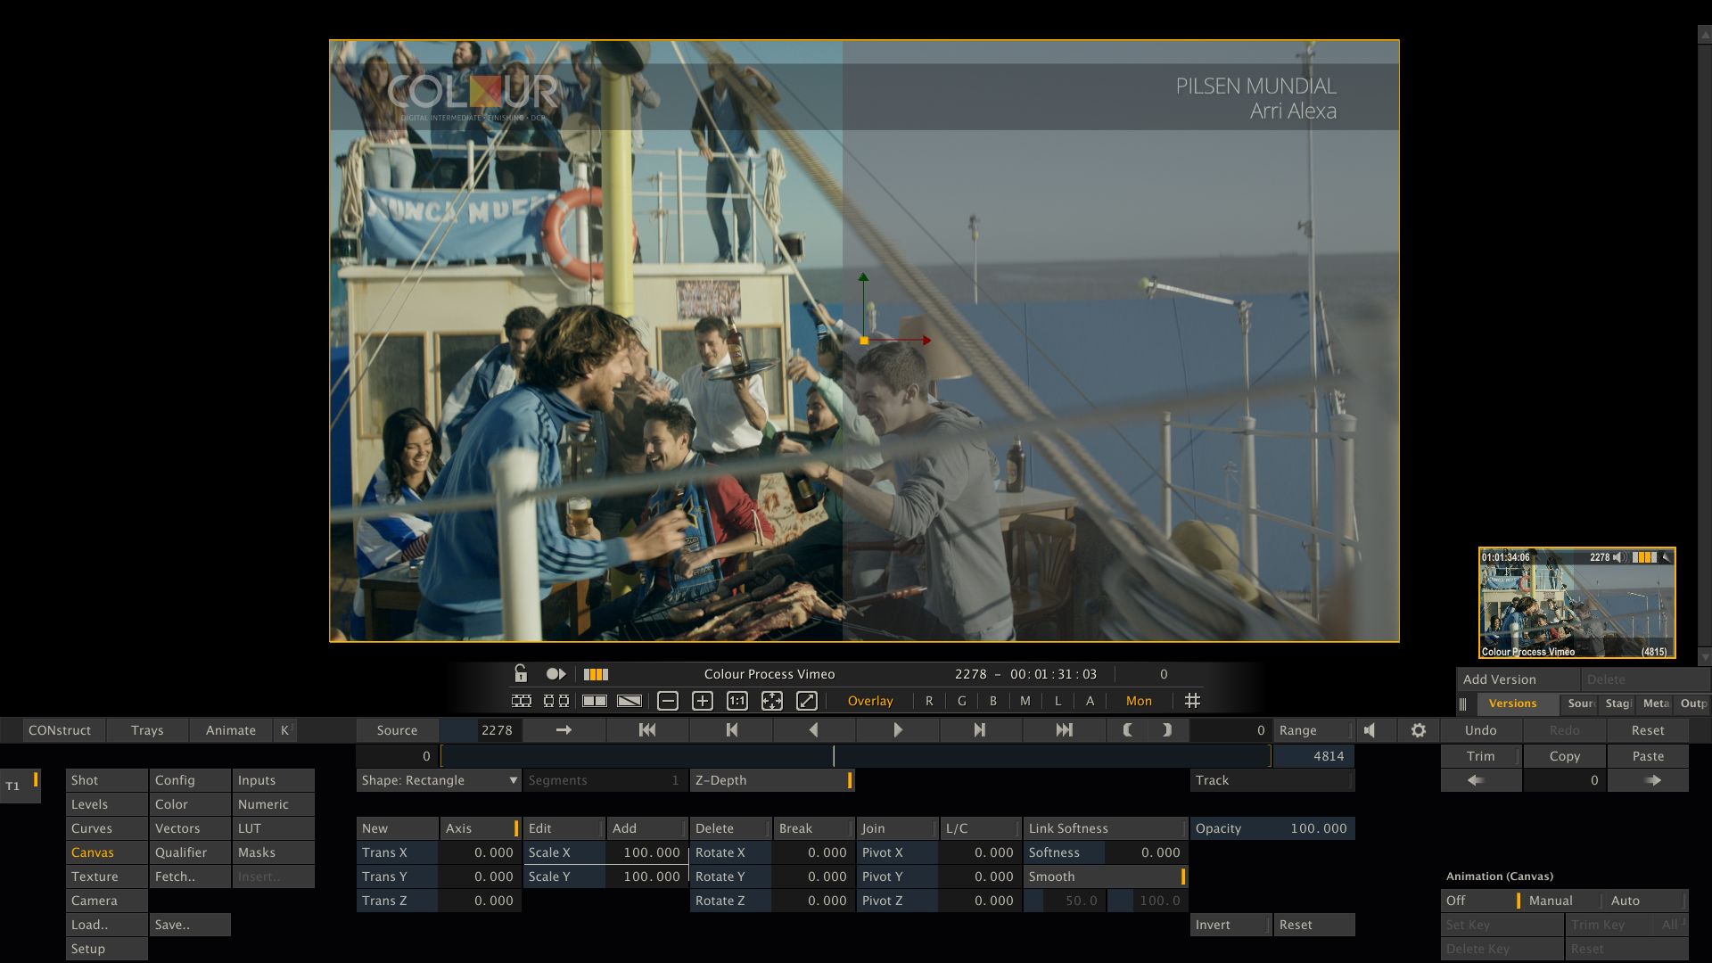This screenshot has width=1712, height=963.
Task: Go to next shot
Action: pyautogui.click(x=980, y=730)
